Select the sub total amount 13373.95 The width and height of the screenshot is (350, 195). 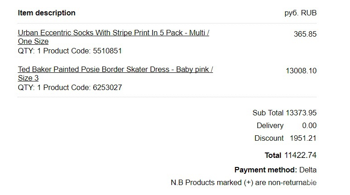click(301, 113)
